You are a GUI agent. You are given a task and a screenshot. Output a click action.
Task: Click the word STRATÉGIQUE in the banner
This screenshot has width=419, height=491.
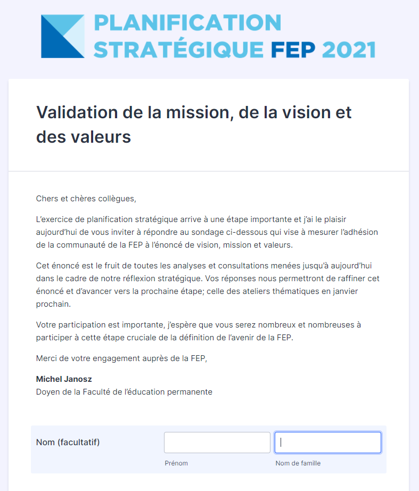point(178,50)
